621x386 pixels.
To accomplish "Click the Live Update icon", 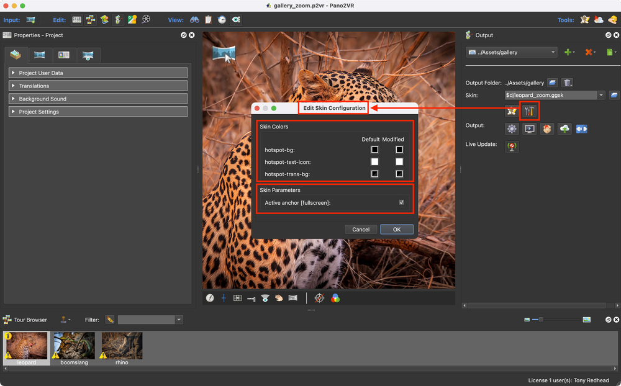I will (512, 147).
